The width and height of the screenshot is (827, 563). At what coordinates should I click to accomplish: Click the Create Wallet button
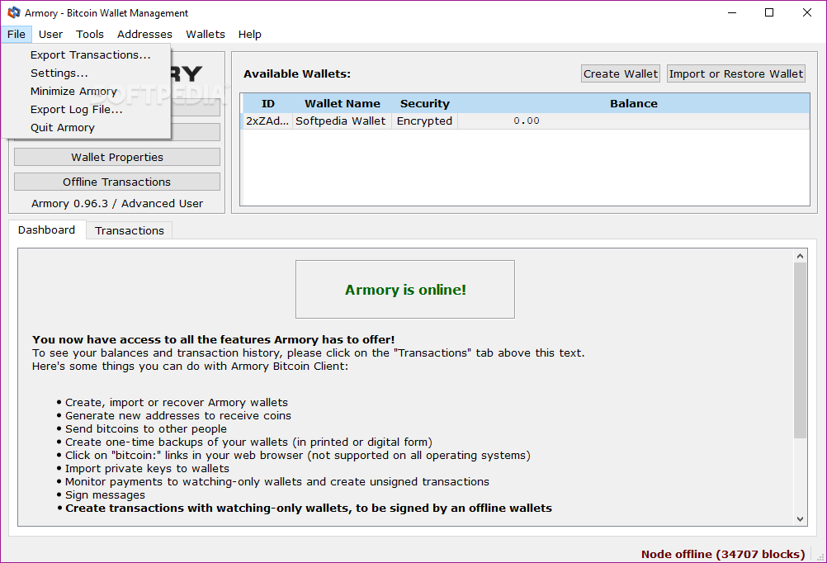coord(621,73)
